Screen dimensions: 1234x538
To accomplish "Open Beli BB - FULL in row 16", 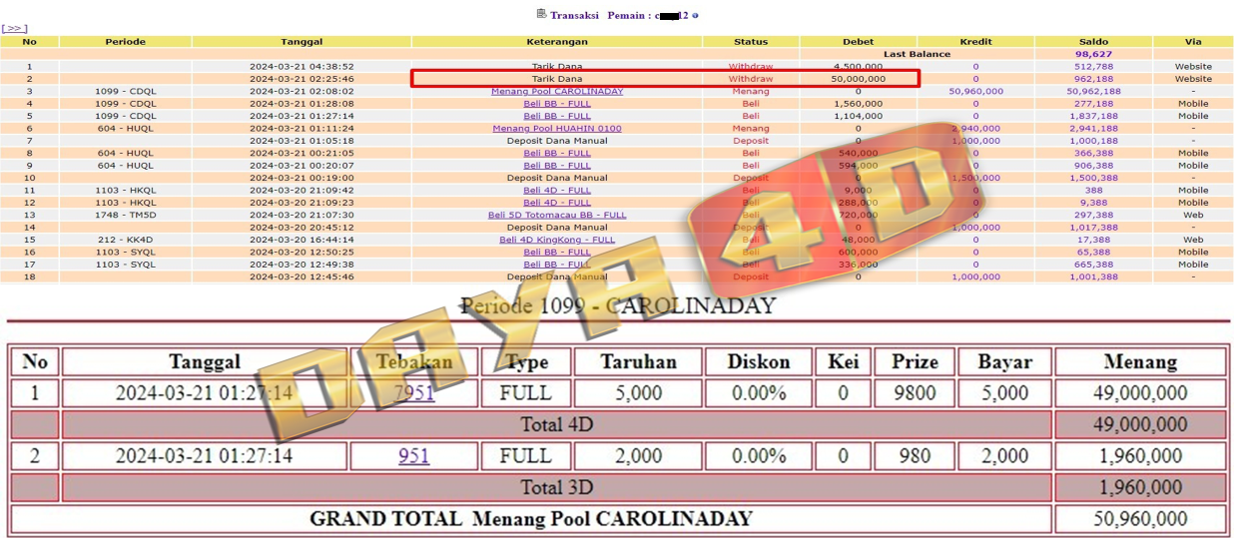I will pyautogui.click(x=556, y=253).
